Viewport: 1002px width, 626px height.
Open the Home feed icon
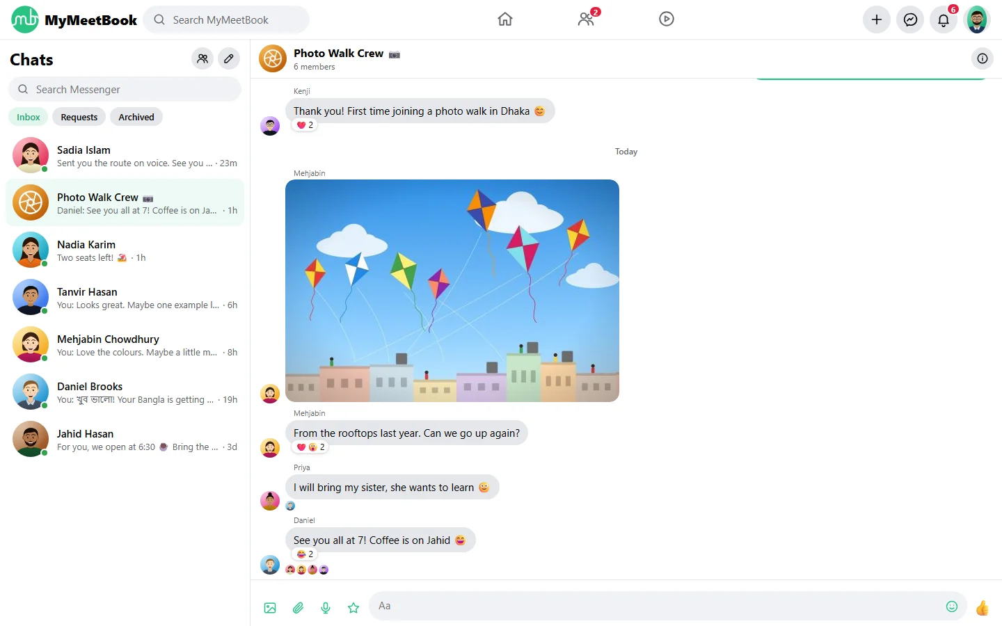click(x=505, y=19)
